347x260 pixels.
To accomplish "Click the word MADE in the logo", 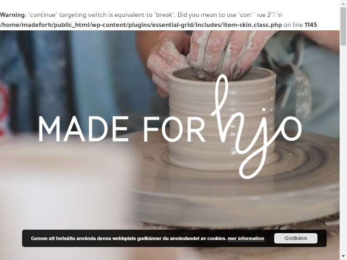I will click(x=84, y=129).
